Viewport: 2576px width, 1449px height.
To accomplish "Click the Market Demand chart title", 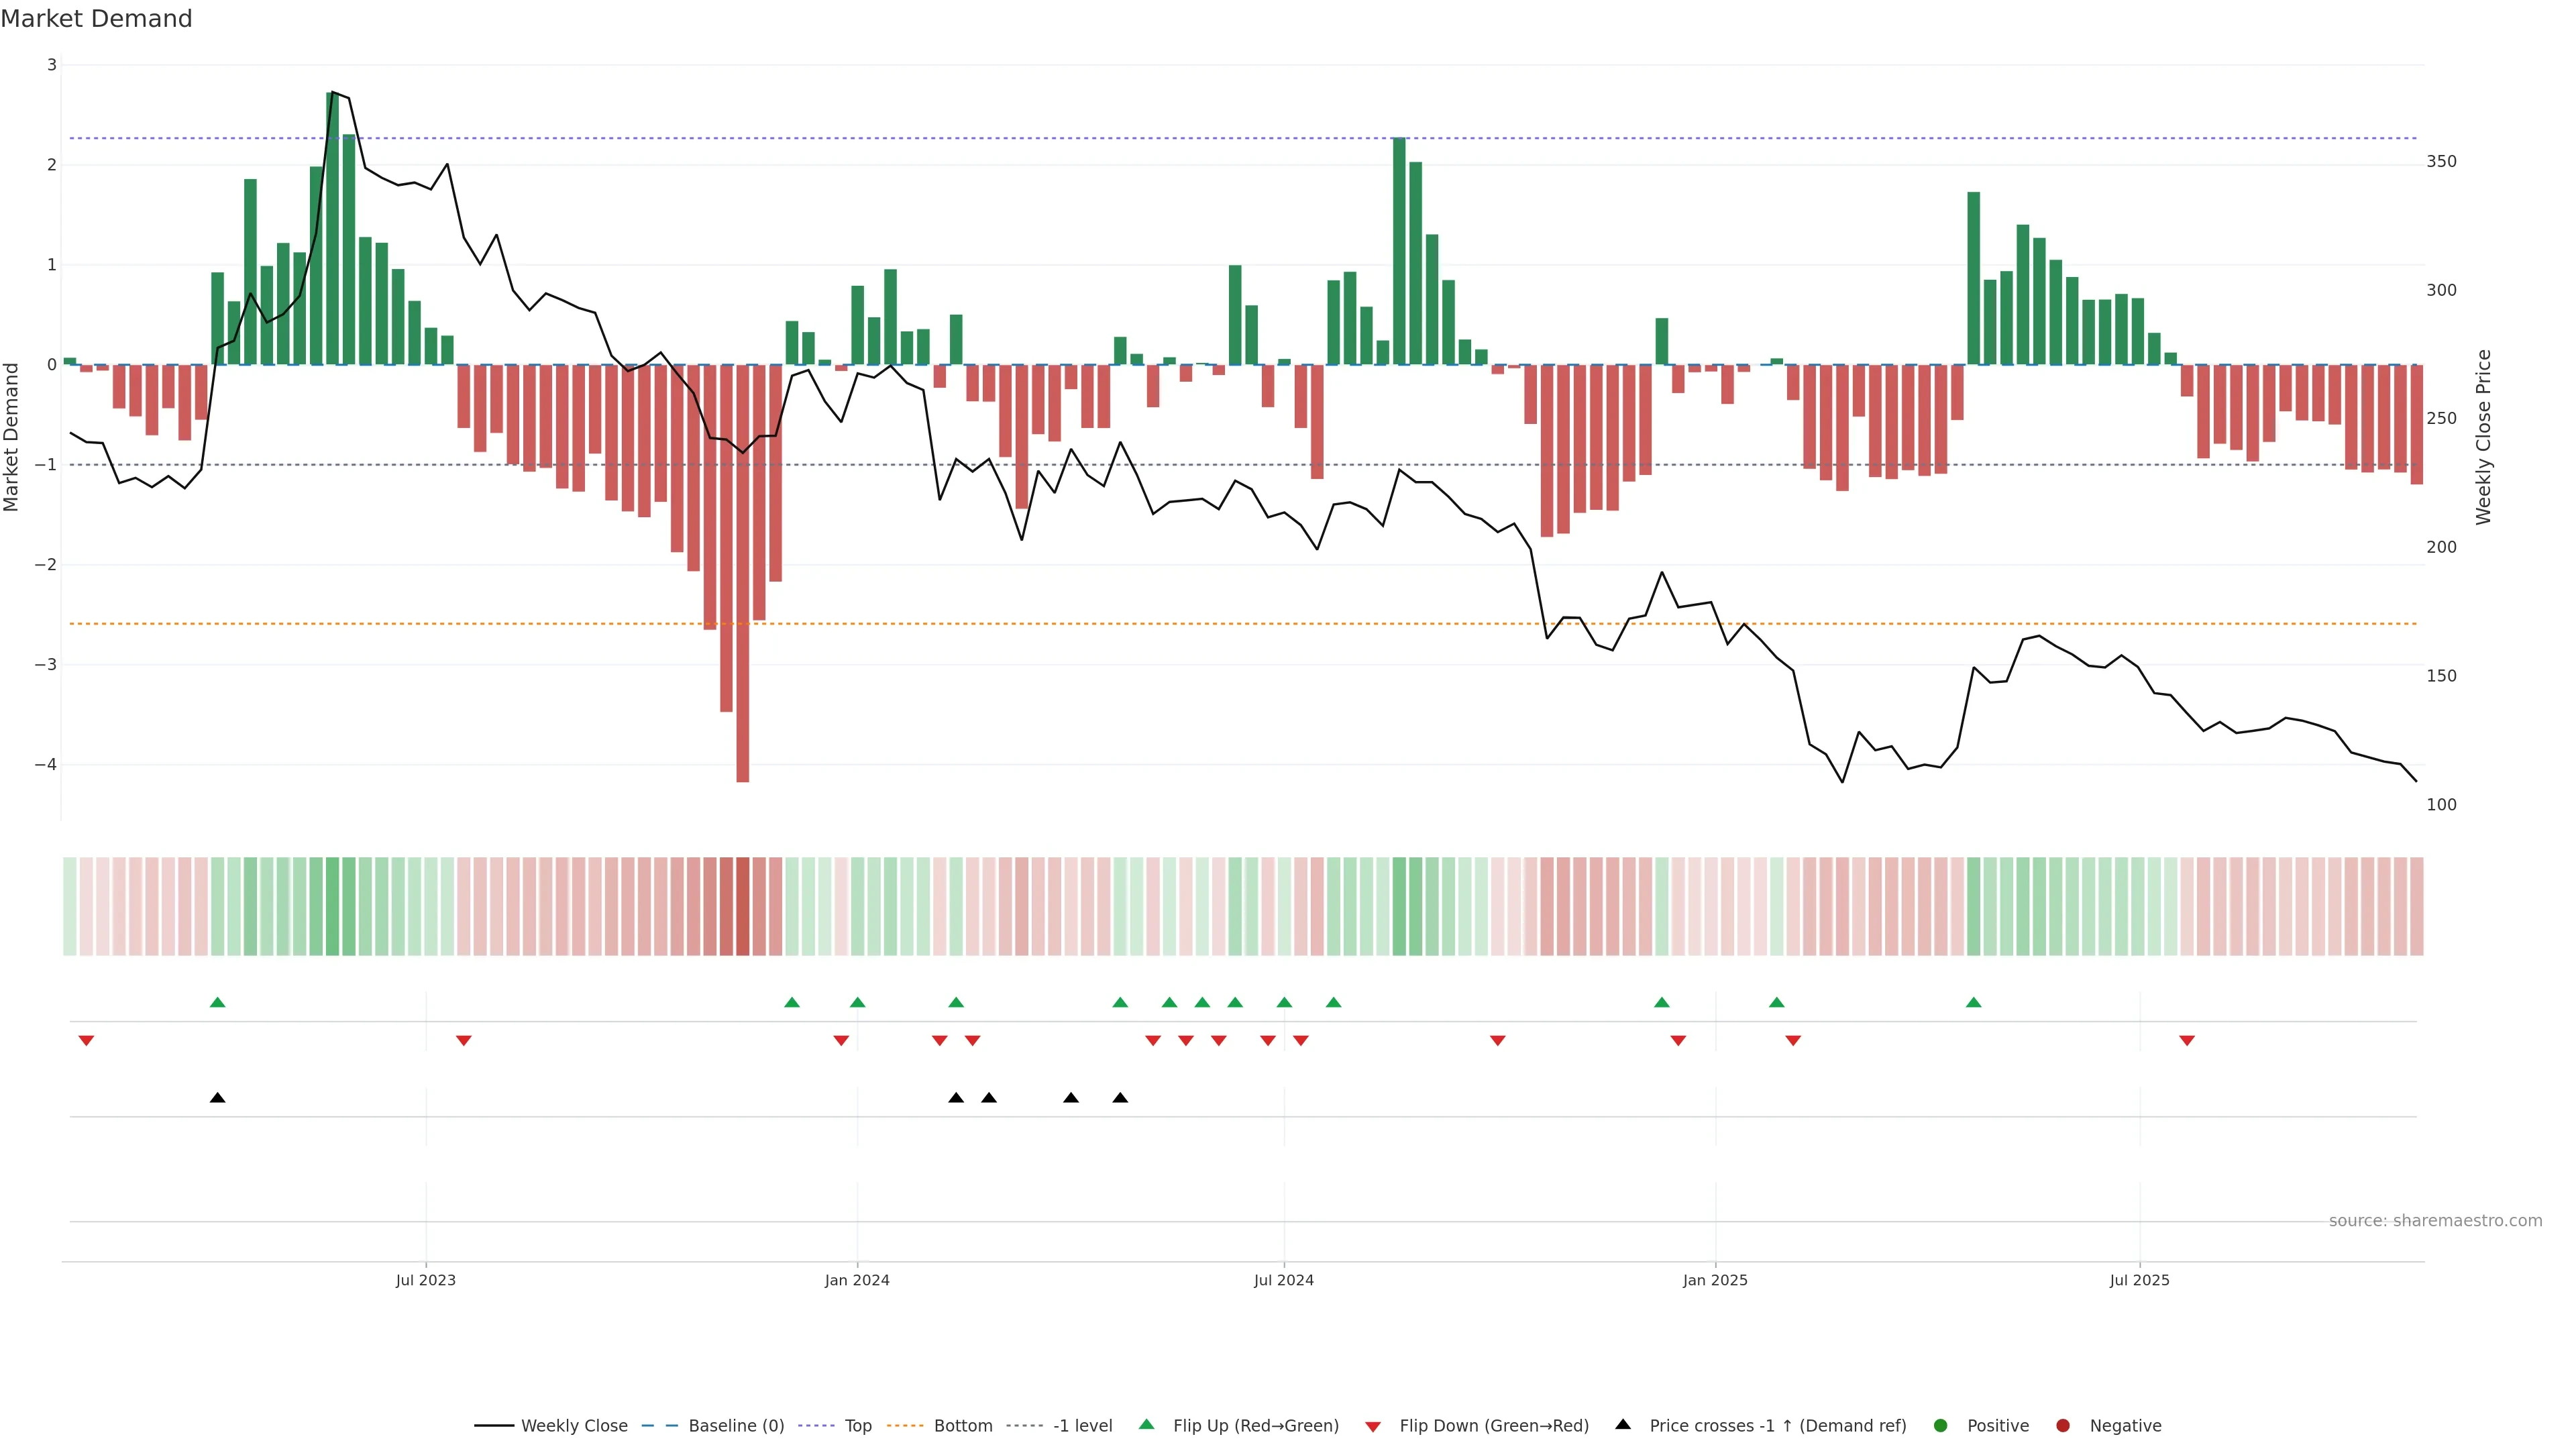I will coord(96,19).
